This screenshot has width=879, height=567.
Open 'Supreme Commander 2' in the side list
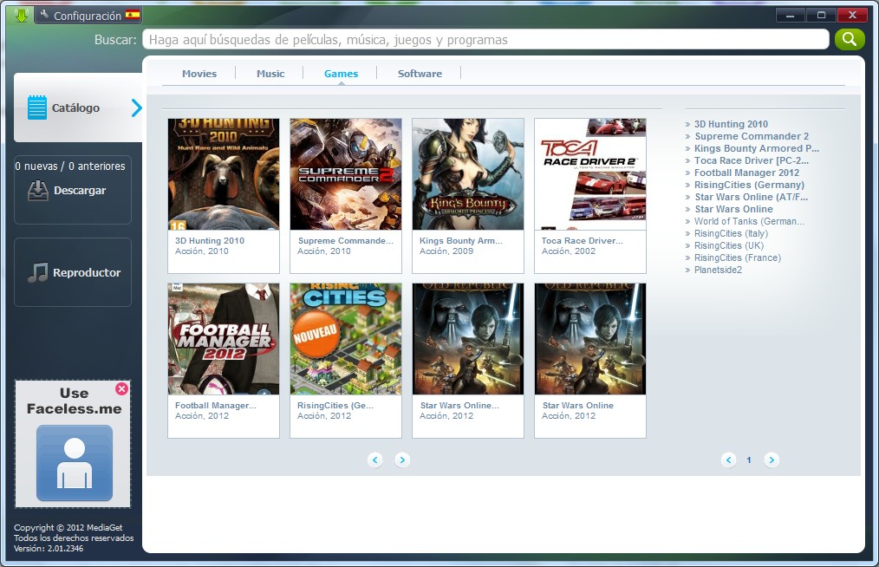752,136
